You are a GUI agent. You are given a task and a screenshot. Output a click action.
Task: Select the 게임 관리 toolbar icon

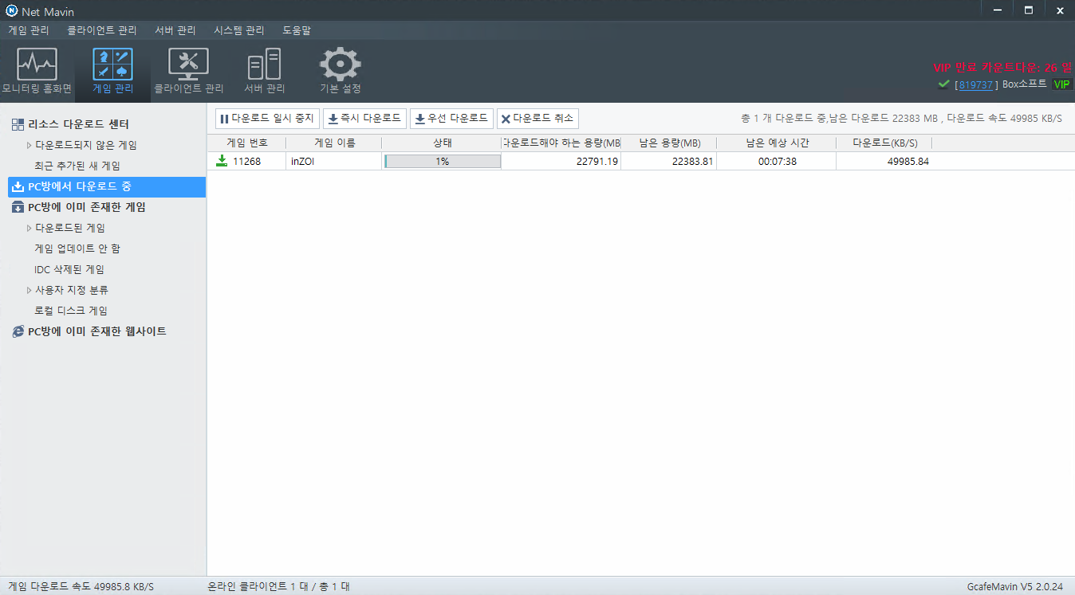112,65
